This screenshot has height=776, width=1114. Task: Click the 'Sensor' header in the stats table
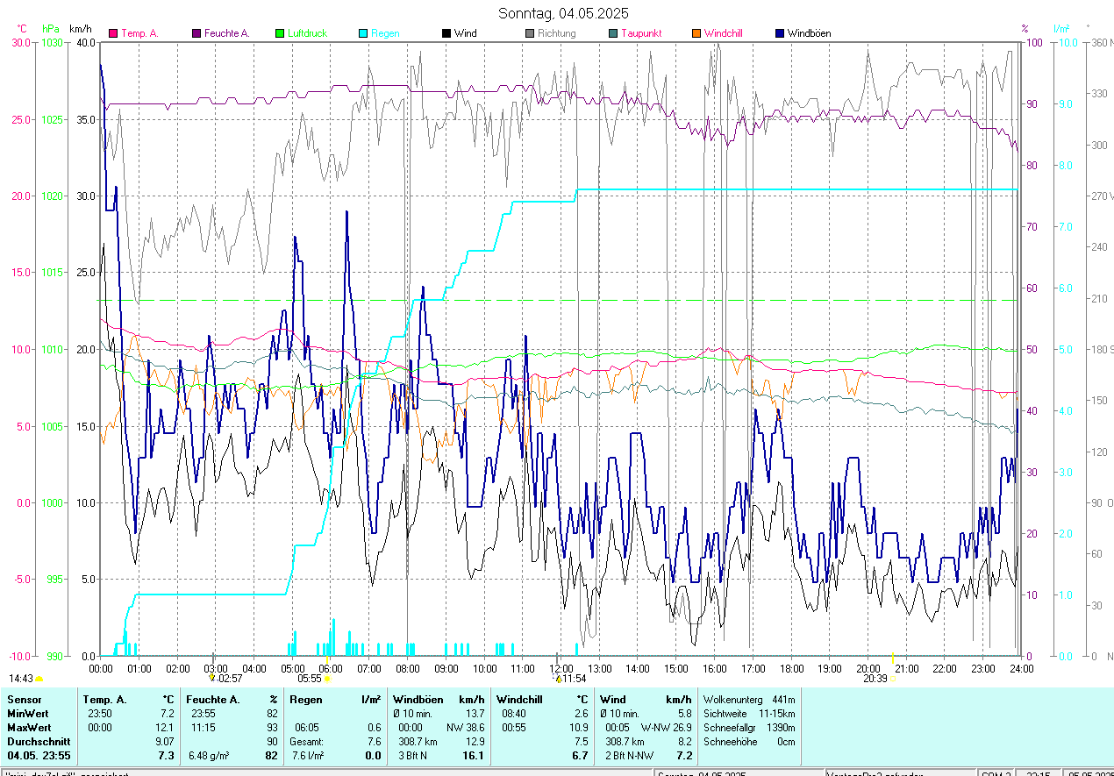24,700
